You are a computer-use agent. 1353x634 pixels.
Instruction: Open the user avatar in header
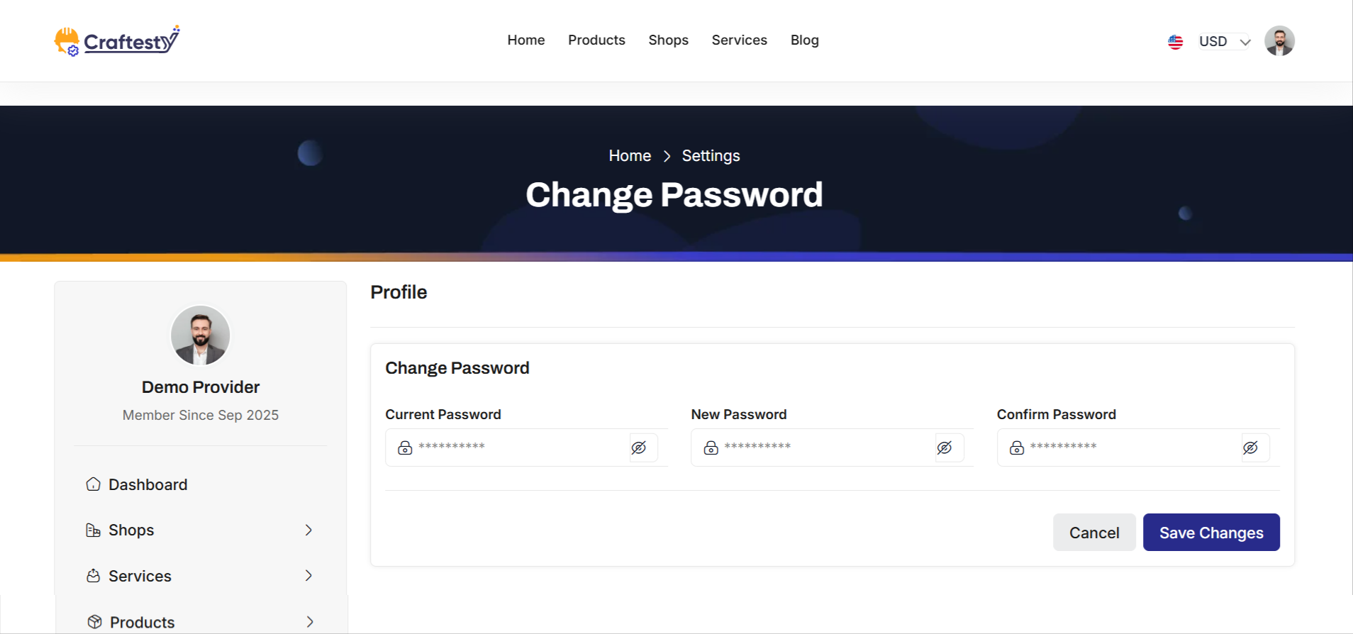click(1279, 41)
